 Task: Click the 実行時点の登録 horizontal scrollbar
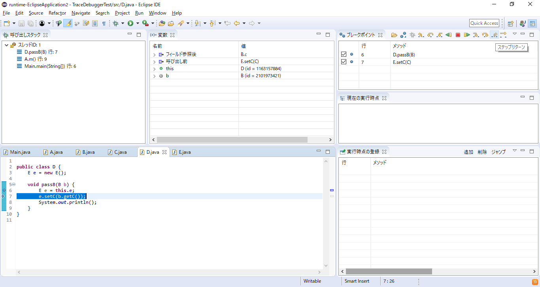389,271
